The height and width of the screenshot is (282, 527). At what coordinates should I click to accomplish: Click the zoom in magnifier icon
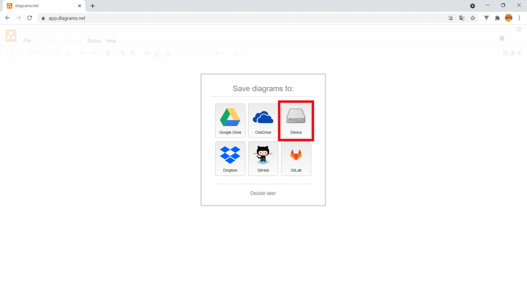[58, 53]
